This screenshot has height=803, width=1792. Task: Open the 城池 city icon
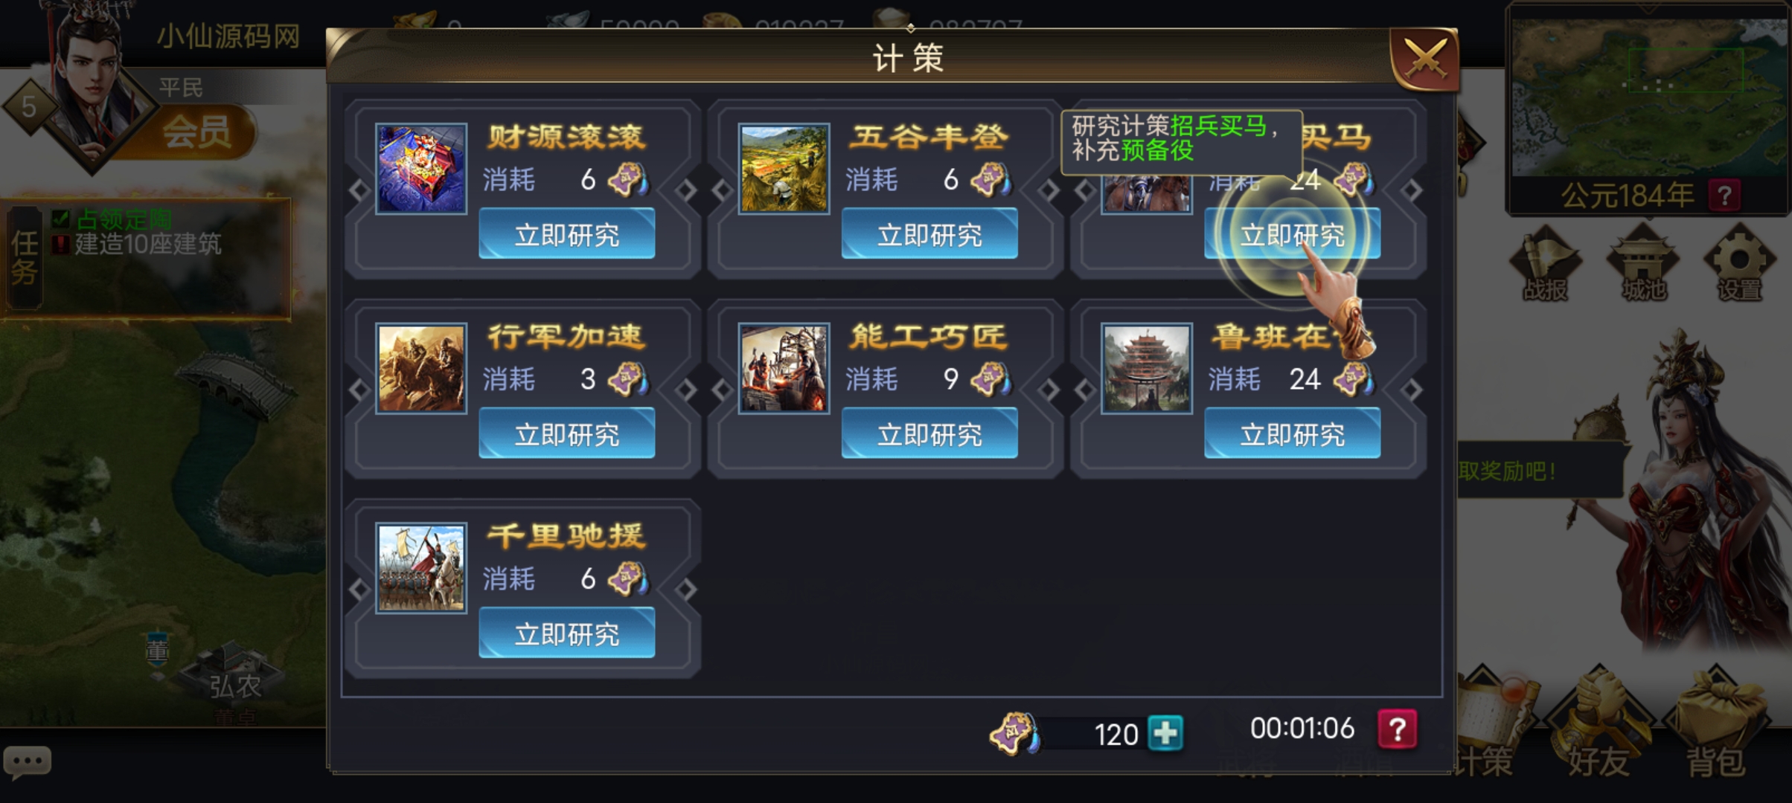tap(1642, 265)
